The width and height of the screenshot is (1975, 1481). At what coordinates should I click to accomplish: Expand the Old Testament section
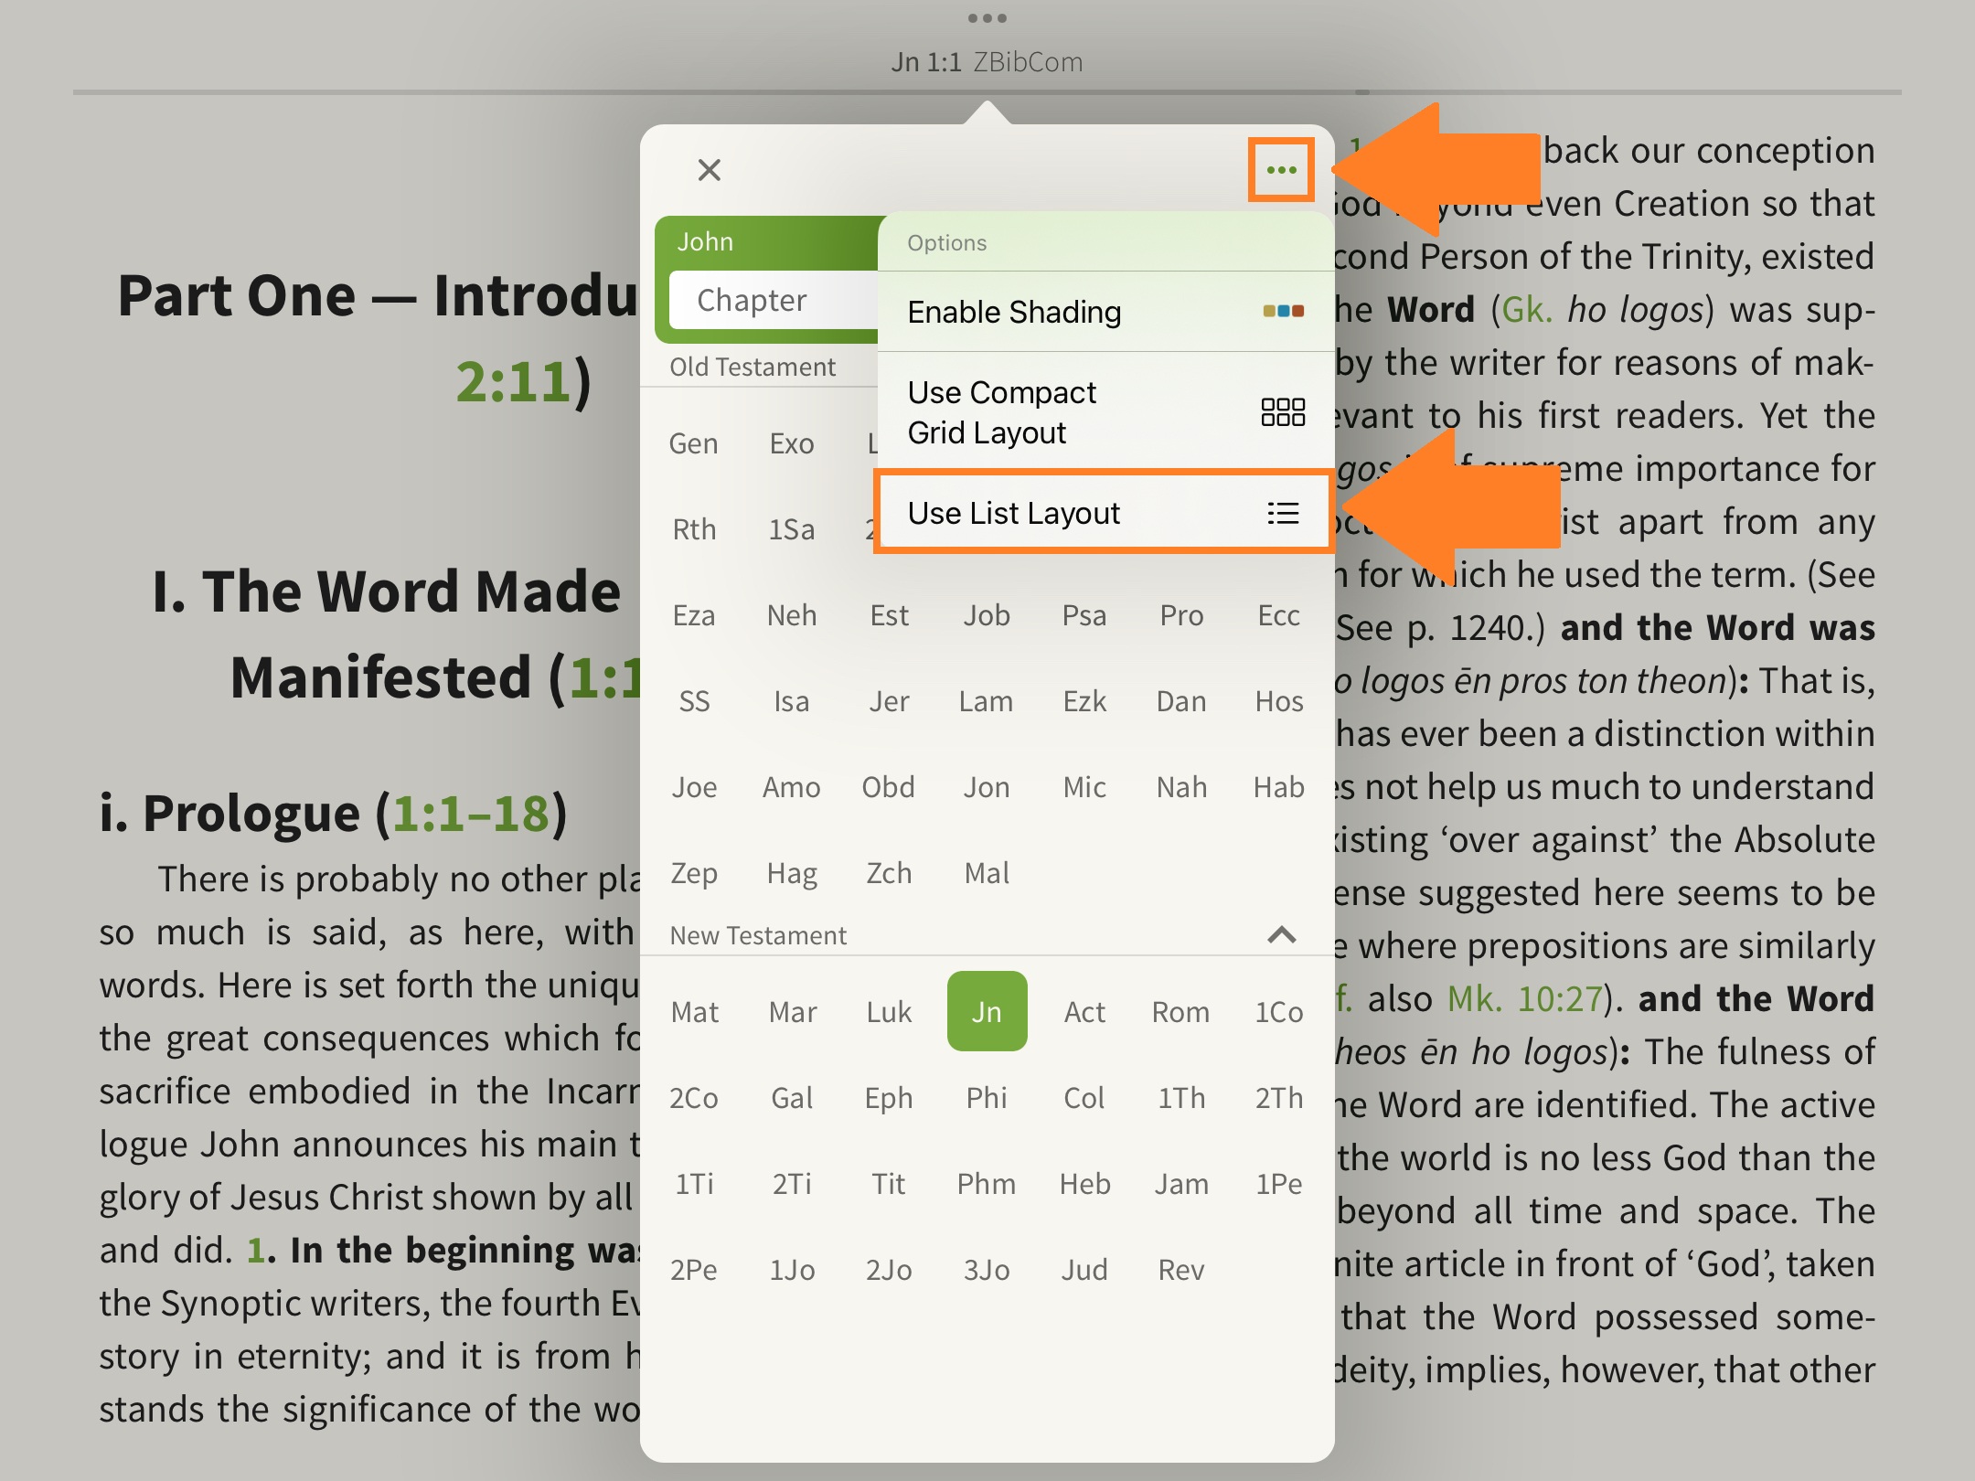tap(752, 366)
